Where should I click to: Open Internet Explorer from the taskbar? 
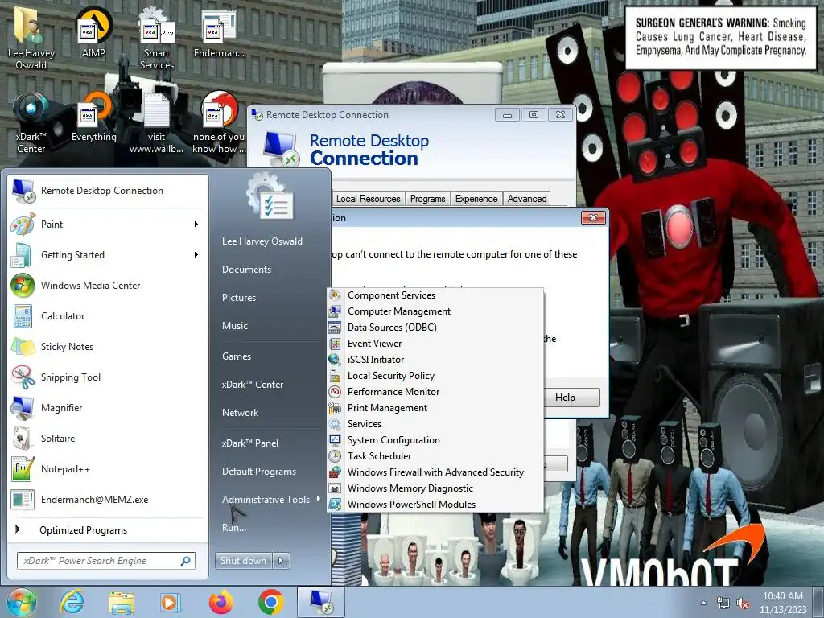(x=72, y=602)
